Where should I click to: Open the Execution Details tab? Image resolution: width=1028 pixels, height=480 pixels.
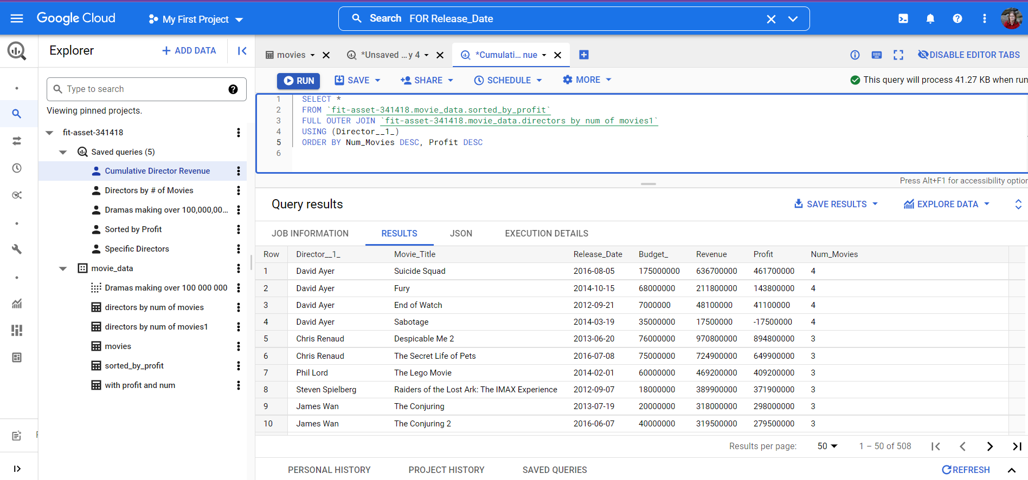click(546, 234)
